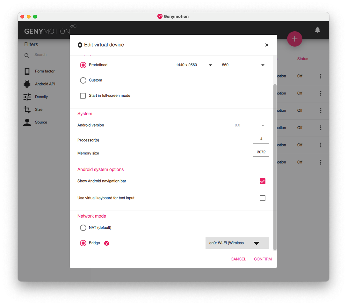Close the Edit virtual device dialog
The width and height of the screenshot is (347, 305).
coord(267,45)
